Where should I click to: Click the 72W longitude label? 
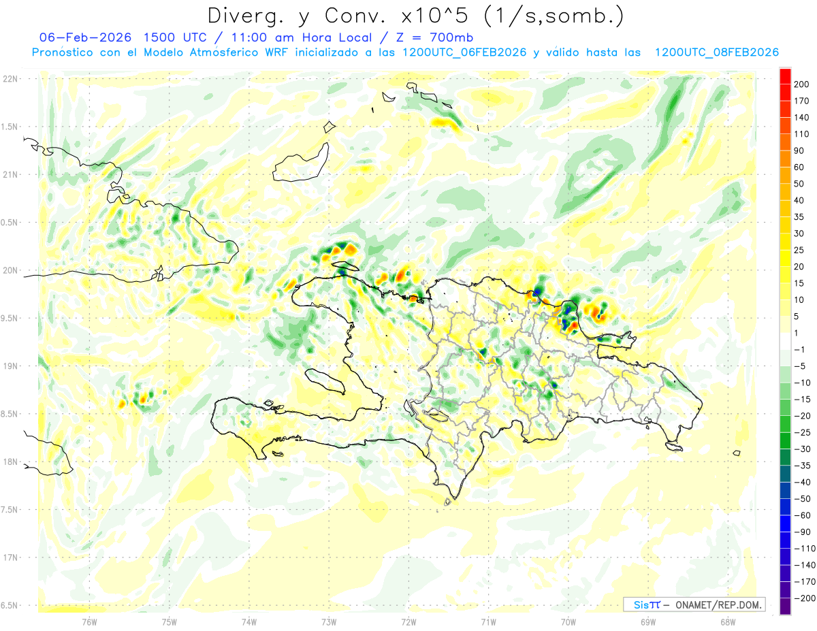click(408, 621)
